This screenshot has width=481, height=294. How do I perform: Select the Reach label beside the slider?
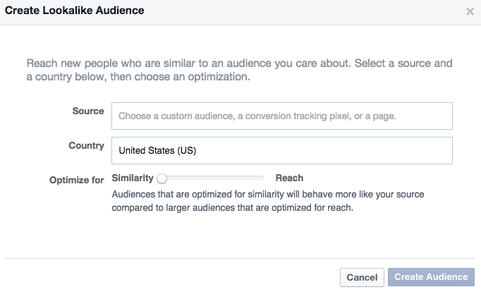pos(289,178)
